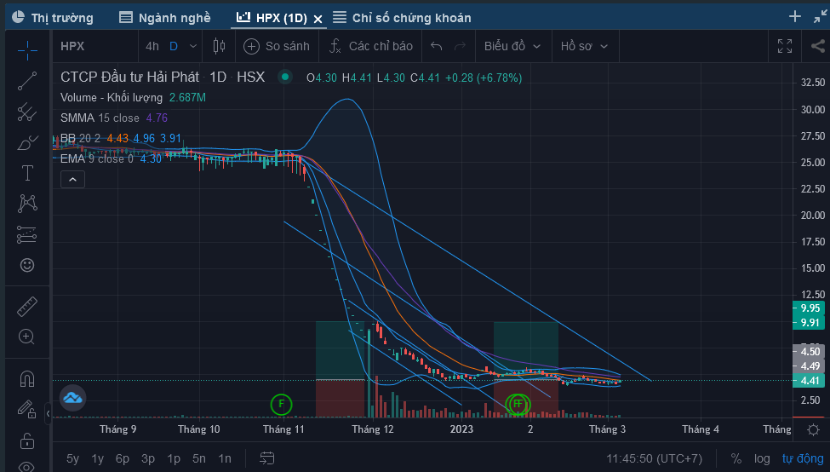Select the D daily timeframe
This screenshot has height=472, width=830.
pyautogui.click(x=174, y=46)
